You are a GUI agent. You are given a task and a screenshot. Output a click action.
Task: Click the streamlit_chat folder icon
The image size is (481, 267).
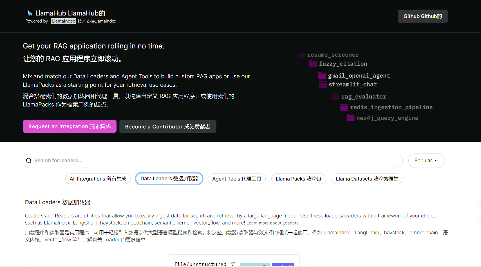pyautogui.click(x=323, y=84)
